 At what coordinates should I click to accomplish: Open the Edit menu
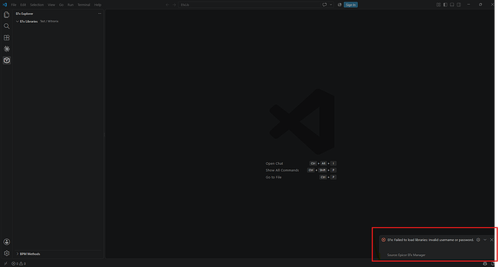(x=23, y=5)
